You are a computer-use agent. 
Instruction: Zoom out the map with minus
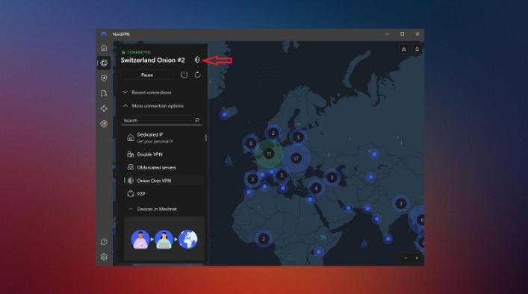pyautogui.click(x=406, y=258)
